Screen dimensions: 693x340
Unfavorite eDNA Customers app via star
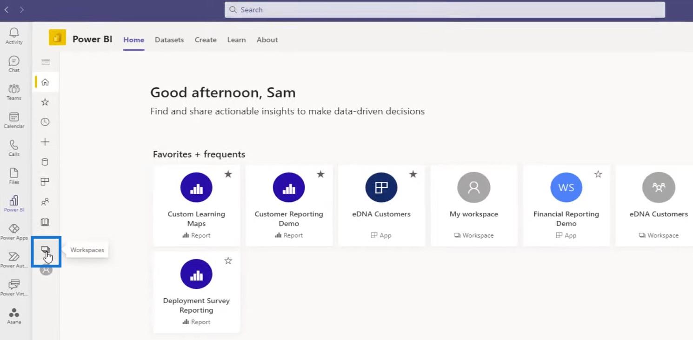pyautogui.click(x=413, y=174)
